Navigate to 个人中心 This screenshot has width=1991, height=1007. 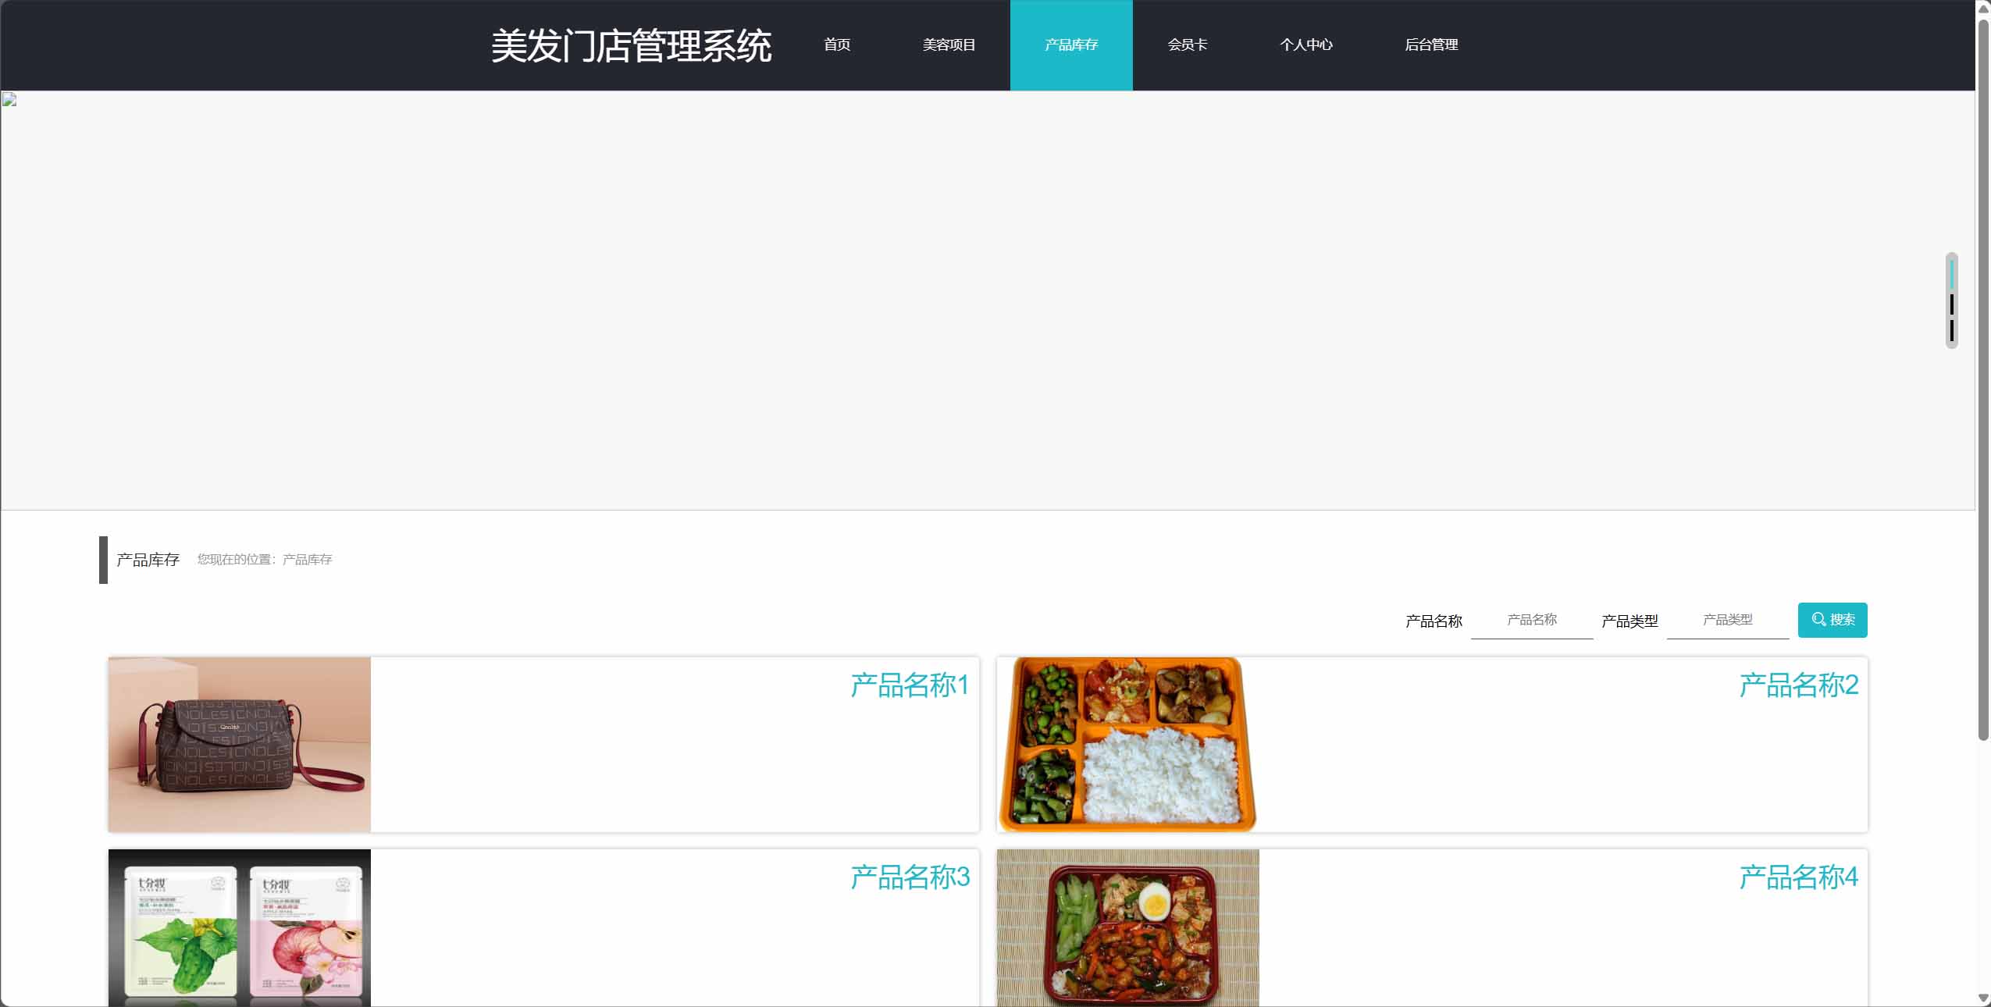pyautogui.click(x=1306, y=45)
